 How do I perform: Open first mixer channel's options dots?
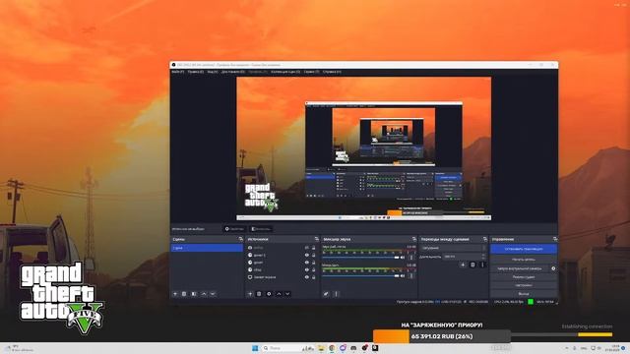411,258
